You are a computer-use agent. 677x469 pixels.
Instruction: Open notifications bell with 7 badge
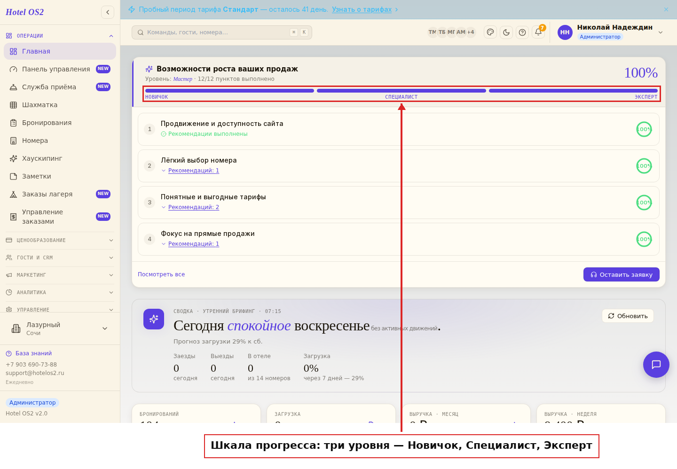(538, 32)
